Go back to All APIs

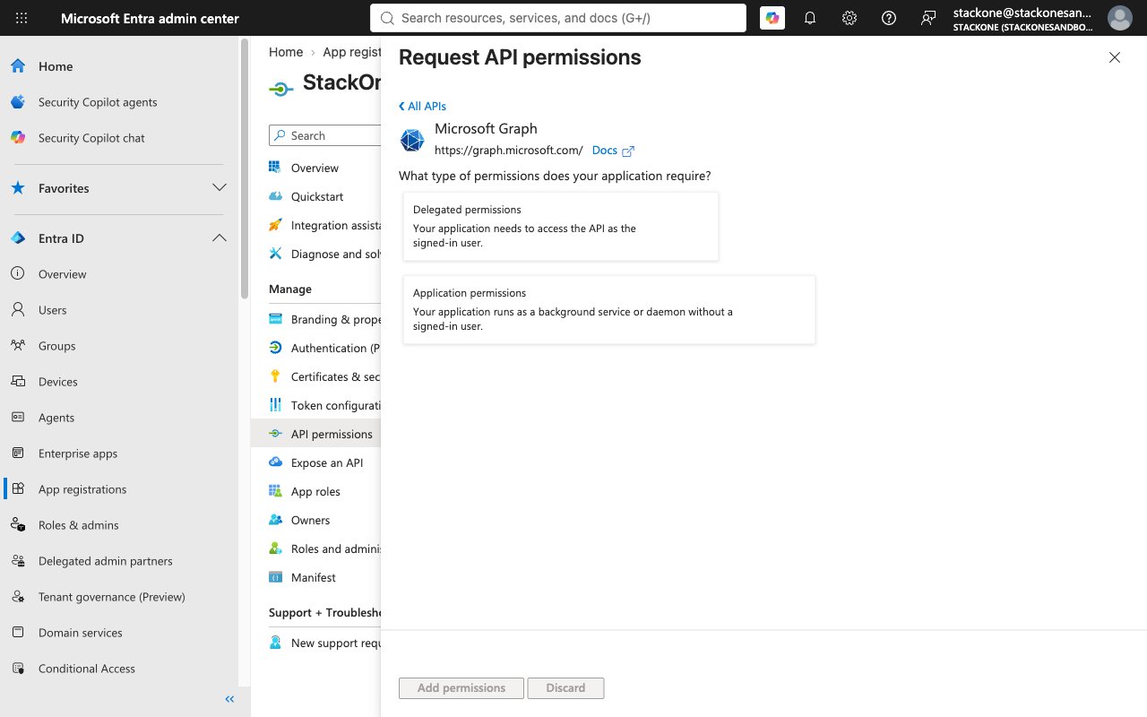422,106
